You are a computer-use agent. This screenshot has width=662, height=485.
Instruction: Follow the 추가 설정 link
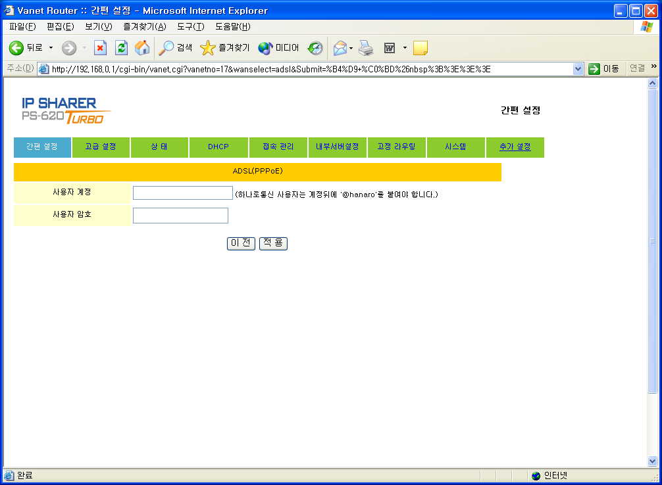tap(515, 147)
